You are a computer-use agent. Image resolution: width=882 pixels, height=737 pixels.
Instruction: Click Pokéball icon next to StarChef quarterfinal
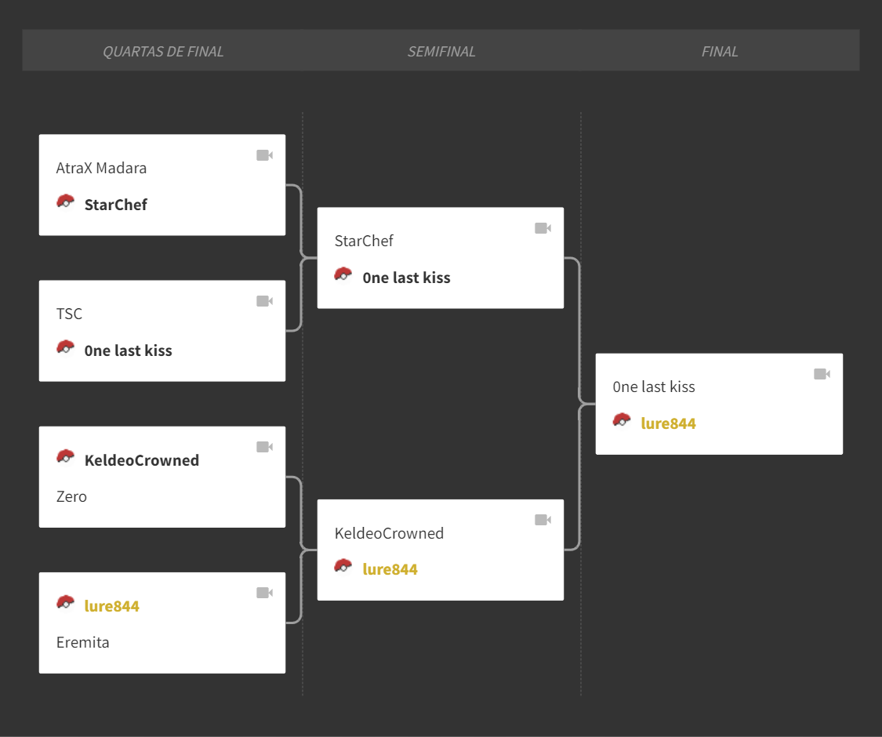point(65,202)
